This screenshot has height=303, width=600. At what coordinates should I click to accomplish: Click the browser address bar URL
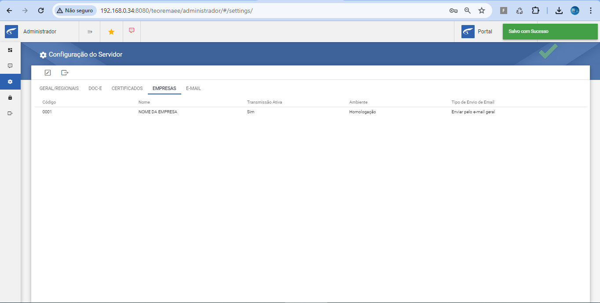[176, 11]
